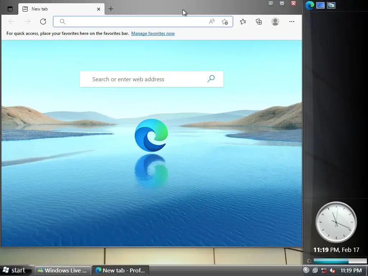Click the browser Back arrow
This screenshot has height=276, width=368.
pos(11,22)
